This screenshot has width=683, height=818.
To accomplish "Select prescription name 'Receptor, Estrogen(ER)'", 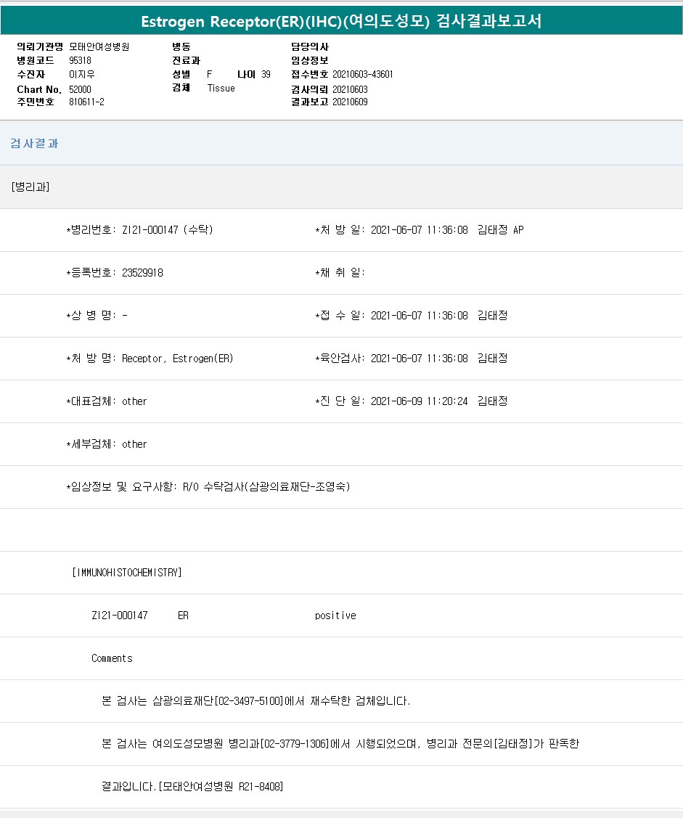I will click(x=177, y=359).
